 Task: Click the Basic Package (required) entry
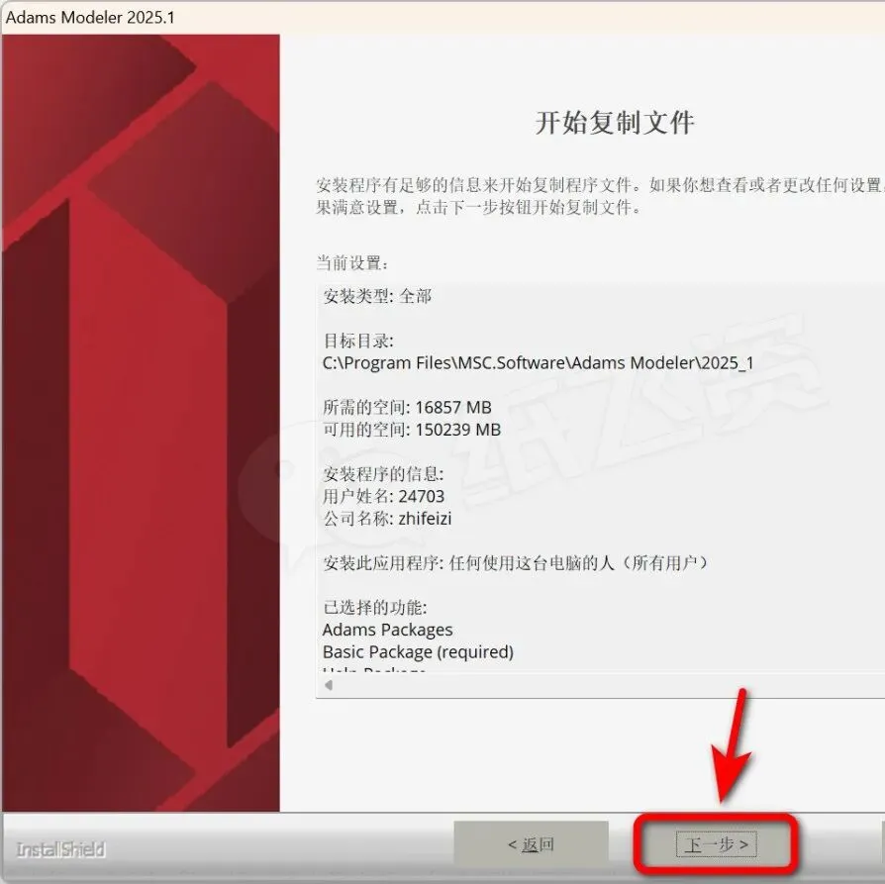[418, 652]
